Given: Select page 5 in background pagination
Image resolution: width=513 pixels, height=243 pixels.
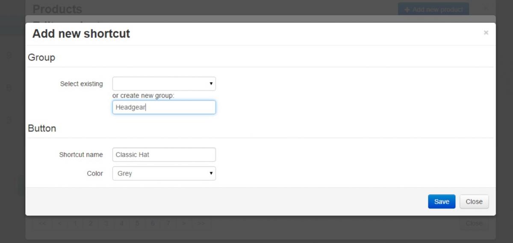Looking at the screenshot, I should (137, 223).
